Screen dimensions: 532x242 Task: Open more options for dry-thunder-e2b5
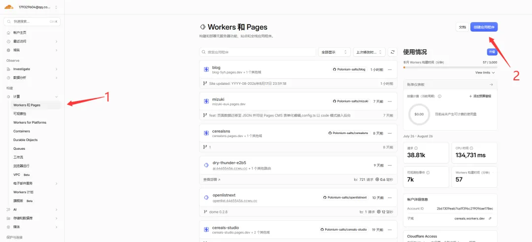[x=390, y=165]
